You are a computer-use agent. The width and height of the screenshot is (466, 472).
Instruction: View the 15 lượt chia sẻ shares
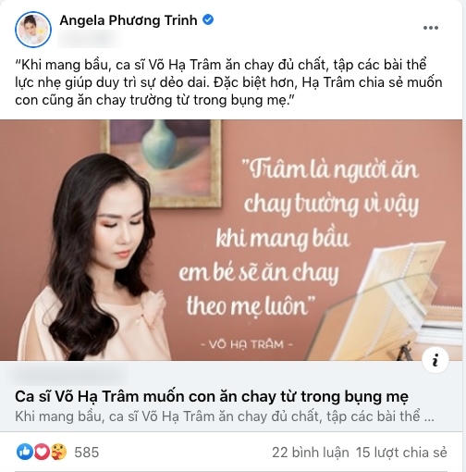point(401,453)
